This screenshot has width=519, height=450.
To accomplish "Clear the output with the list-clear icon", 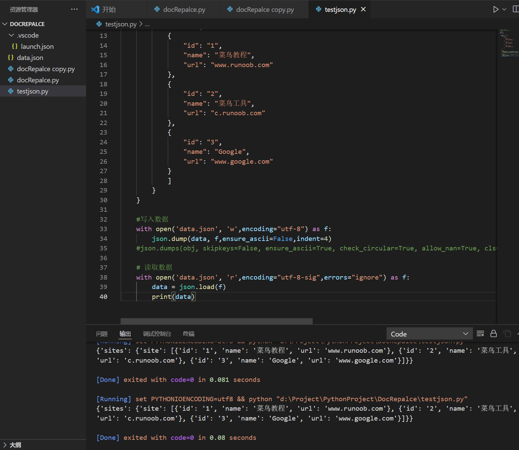I will pos(480,334).
